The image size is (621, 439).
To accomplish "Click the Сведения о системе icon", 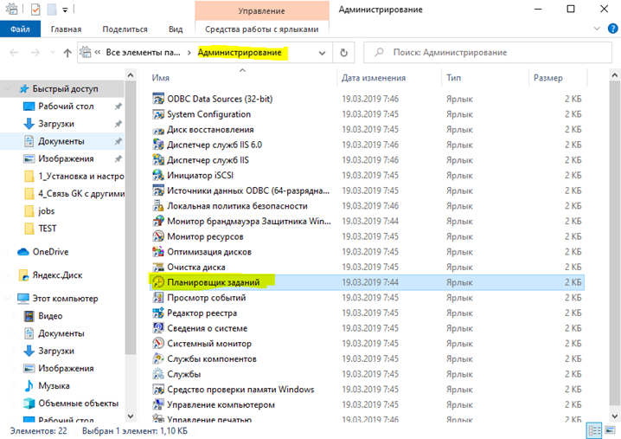I will coord(158,328).
